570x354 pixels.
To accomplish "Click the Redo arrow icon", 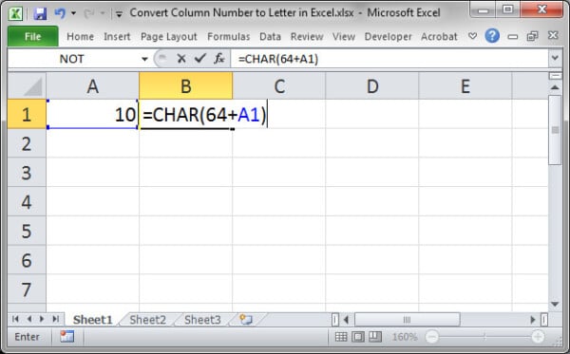I will click(x=89, y=14).
